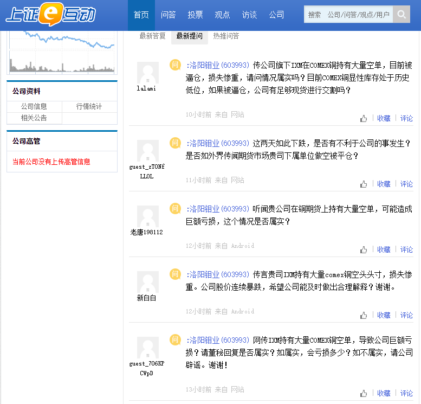
Task: Open lalami's avatar picture
Action: coord(148,73)
